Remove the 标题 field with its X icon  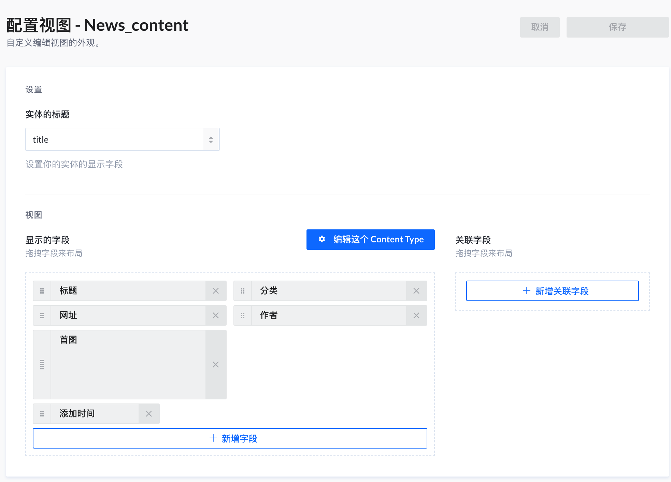click(x=216, y=291)
